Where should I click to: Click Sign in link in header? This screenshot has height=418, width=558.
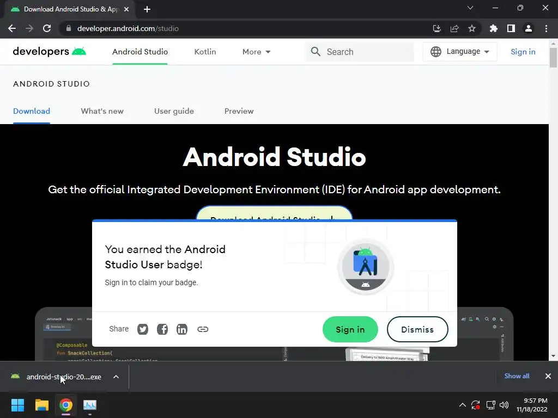tap(523, 52)
